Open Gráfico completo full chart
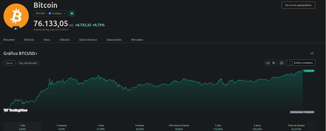The width and height of the screenshot is (326, 131). 301,63
